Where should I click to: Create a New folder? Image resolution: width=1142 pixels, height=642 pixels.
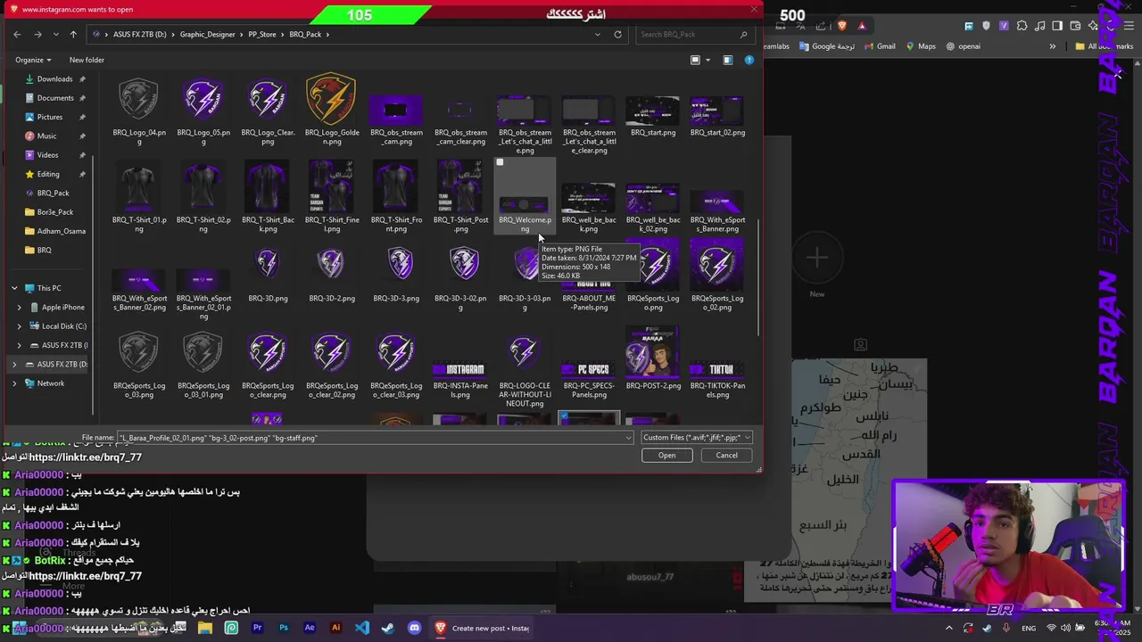pyautogui.click(x=87, y=60)
